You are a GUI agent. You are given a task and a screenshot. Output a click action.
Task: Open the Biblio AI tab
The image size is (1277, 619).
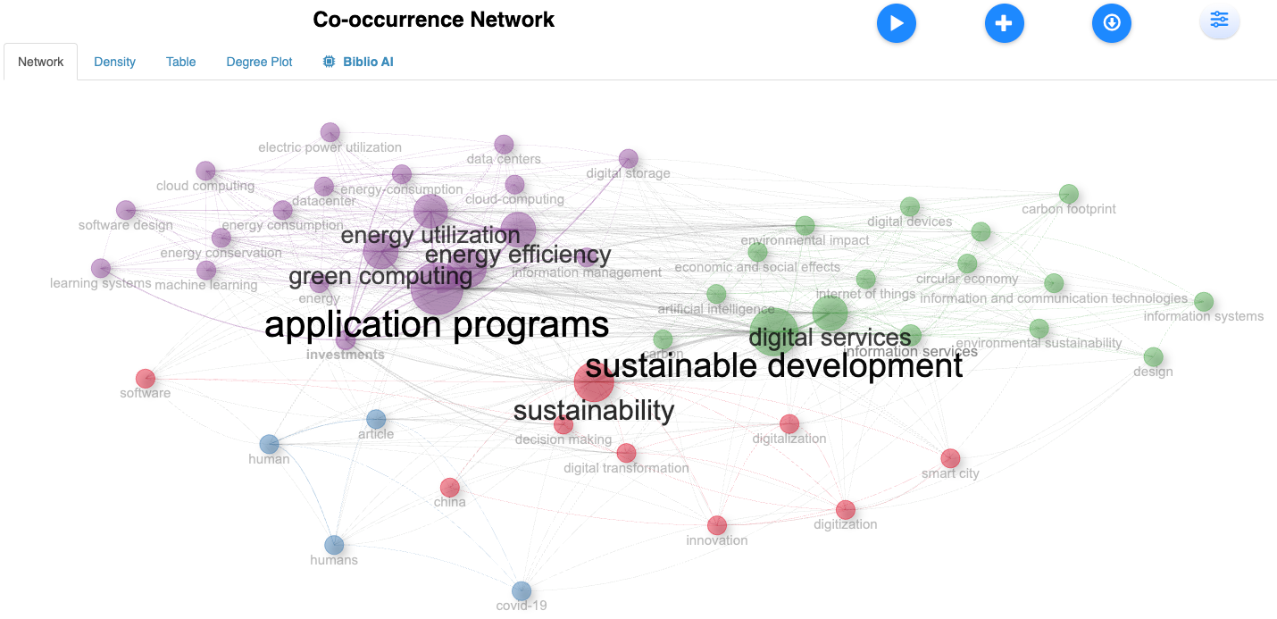pyautogui.click(x=367, y=62)
